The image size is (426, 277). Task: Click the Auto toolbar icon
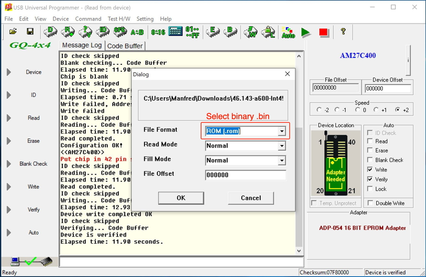[288, 32]
